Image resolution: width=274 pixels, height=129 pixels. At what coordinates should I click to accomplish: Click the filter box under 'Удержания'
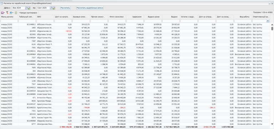click(135, 21)
